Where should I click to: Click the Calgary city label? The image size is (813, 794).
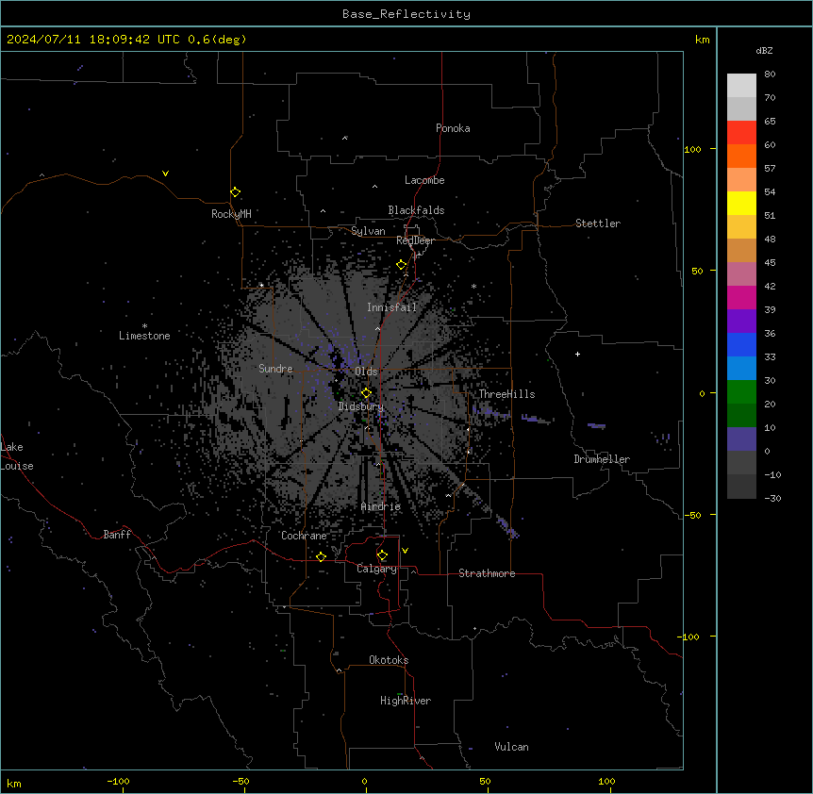point(377,569)
